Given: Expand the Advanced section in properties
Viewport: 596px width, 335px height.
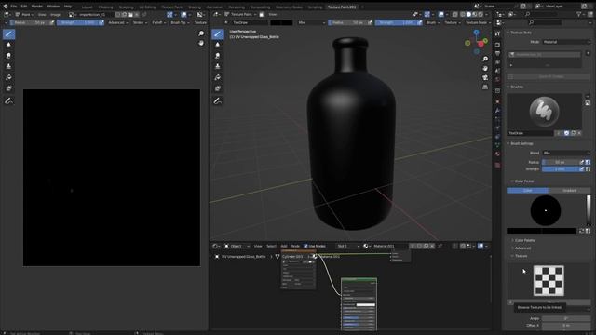Looking at the screenshot, I should (x=522, y=248).
